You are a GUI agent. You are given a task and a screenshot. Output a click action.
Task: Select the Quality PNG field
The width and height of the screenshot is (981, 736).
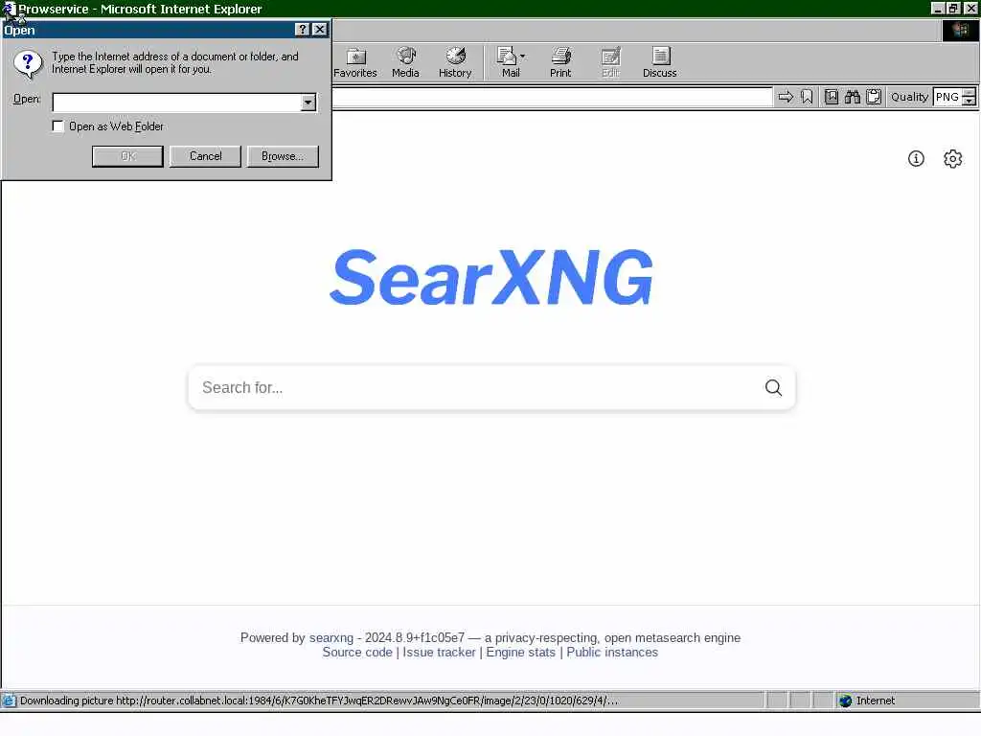click(x=947, y=97)
